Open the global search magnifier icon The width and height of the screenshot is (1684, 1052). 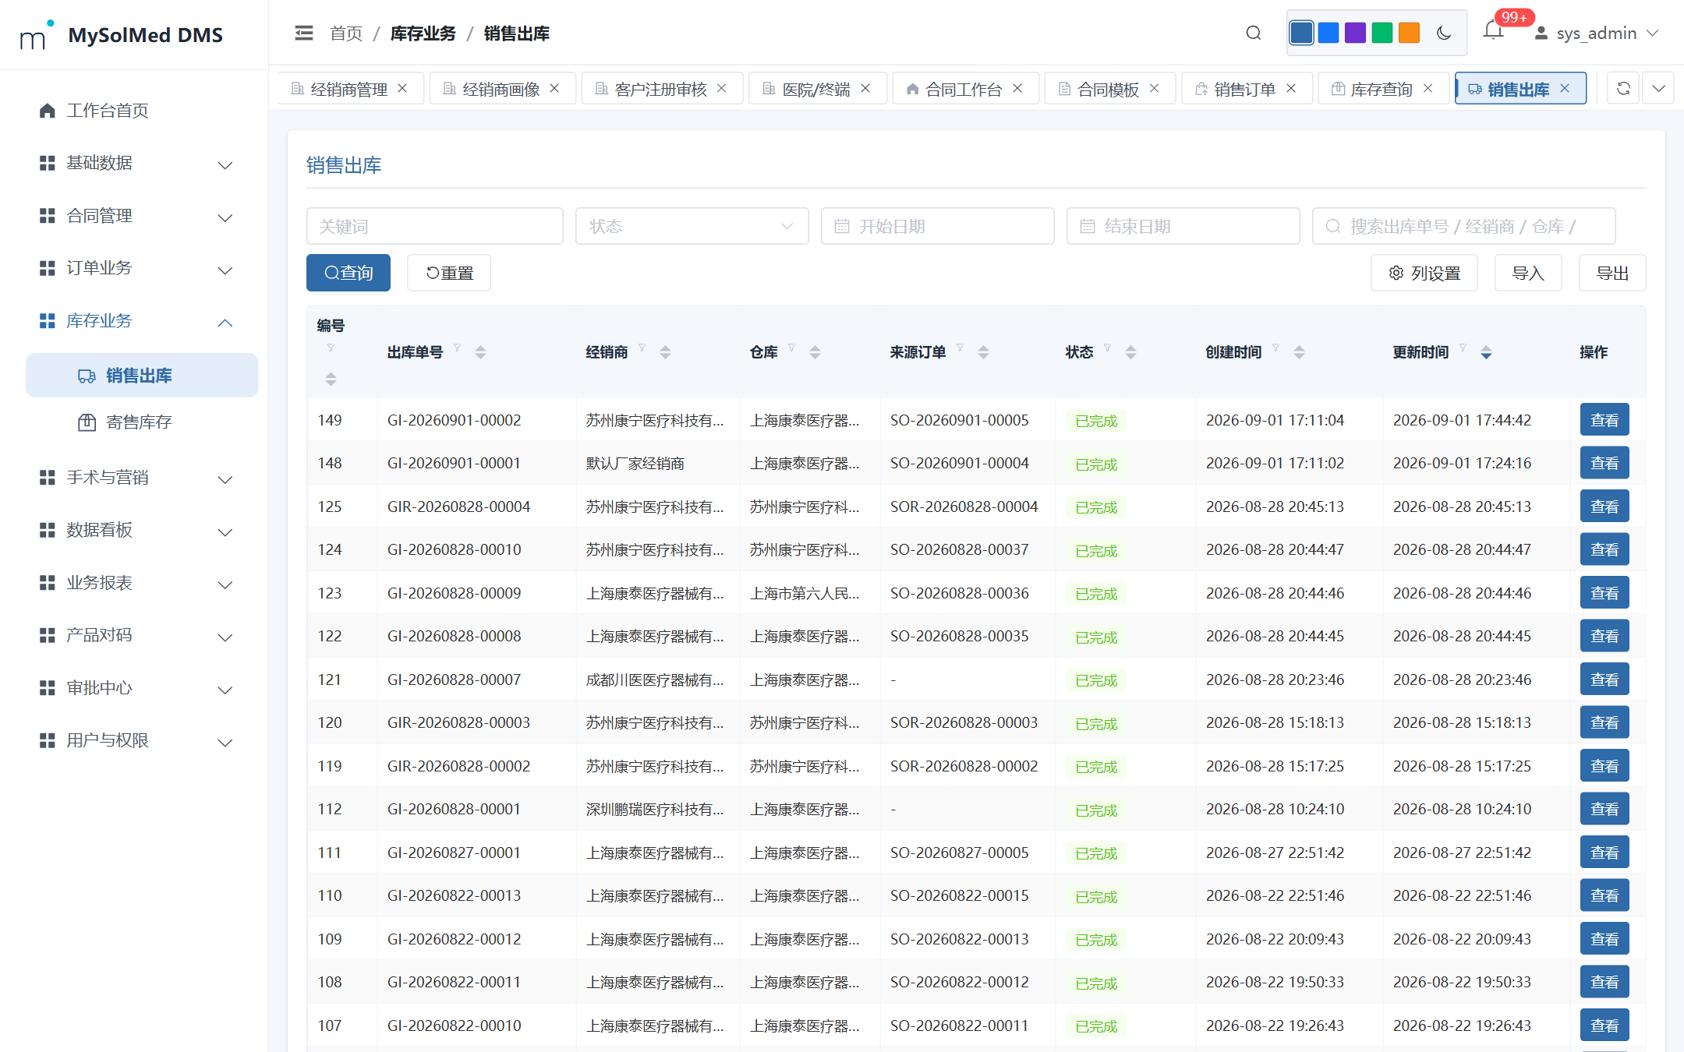pos(1253,33)
